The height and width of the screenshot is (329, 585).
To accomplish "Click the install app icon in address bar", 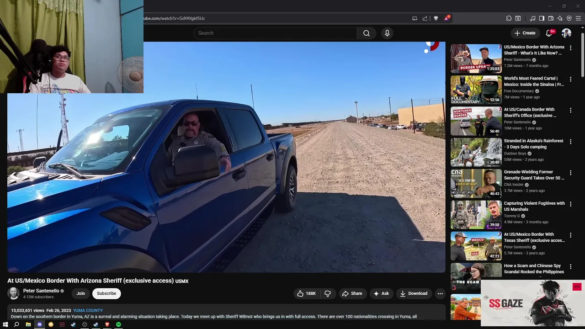I will pos(415,18).
